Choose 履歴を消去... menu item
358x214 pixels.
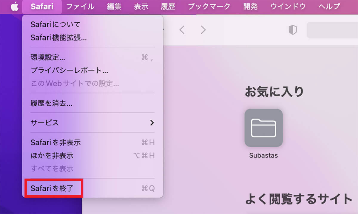click(93, 103)
